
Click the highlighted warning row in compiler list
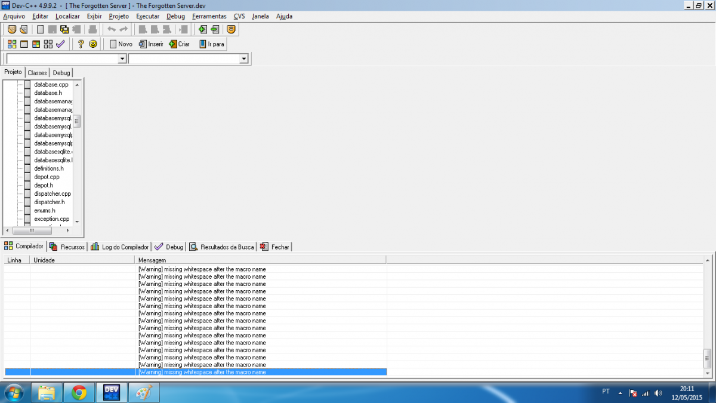coord(196,372)
